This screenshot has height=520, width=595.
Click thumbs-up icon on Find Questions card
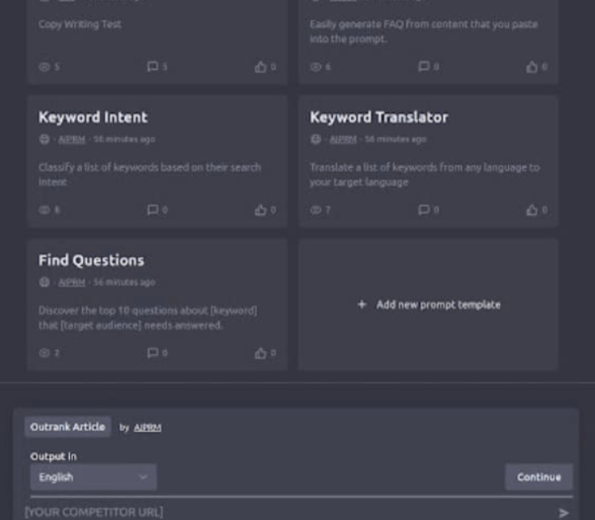click(260, 353)
